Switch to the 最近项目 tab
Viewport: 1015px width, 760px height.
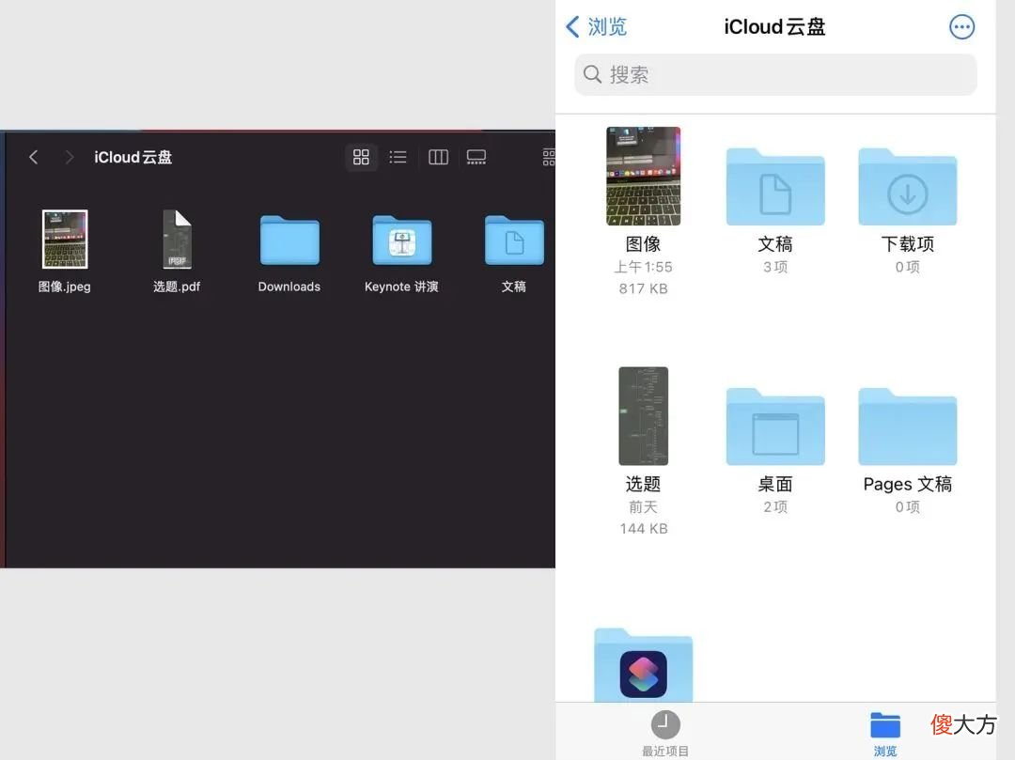point(665,734)
